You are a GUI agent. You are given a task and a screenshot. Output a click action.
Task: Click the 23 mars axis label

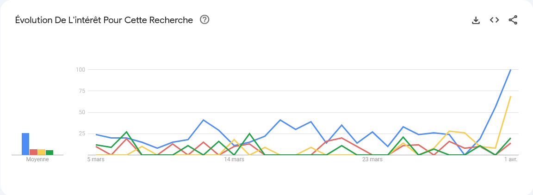click(x=372, y=159)
